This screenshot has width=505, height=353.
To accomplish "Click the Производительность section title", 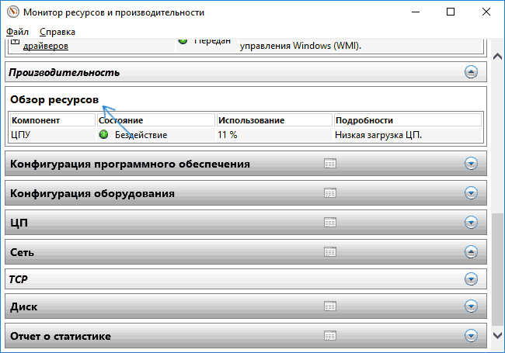I will coord(64,73).
